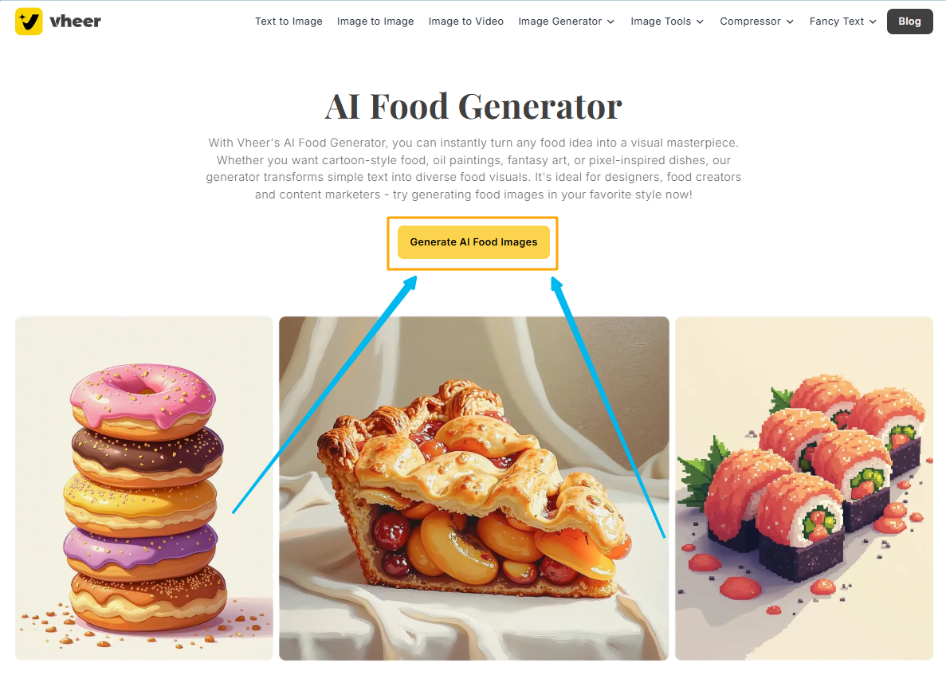Click chevron arrow beside Image Tools
Viewport: 946px width, 675px height.
pos(700,22)
